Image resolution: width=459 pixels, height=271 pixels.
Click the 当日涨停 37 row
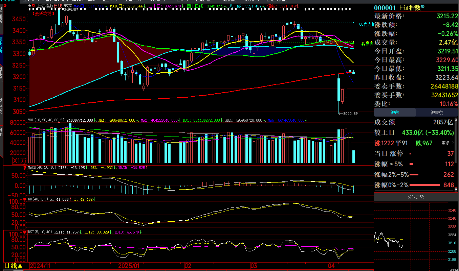click(x=414, y=154)
